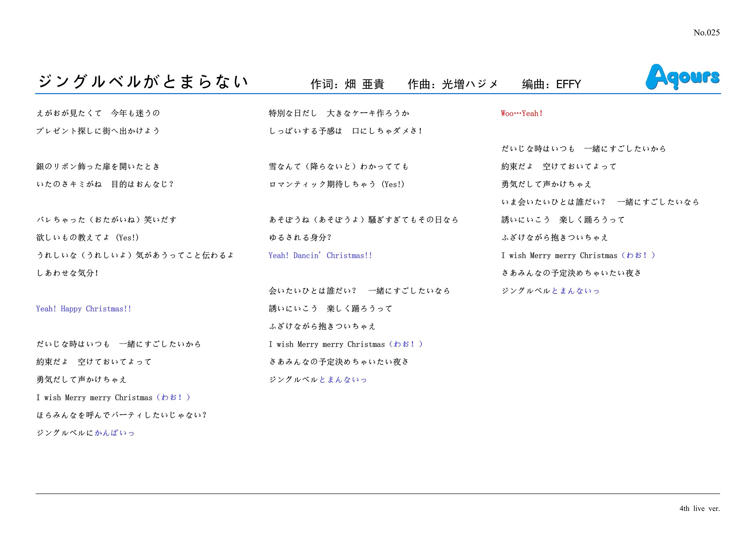This screenshot has width=756, height=534.
Task: Click the blue かんぱいっ text
Action: (x=115, y=433)
